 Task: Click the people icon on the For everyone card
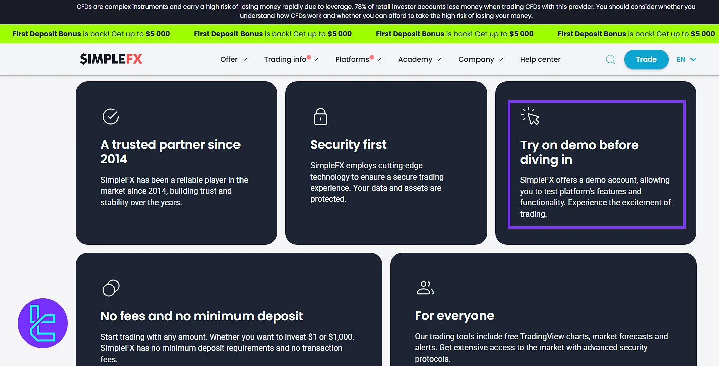[x=425, y=288]
